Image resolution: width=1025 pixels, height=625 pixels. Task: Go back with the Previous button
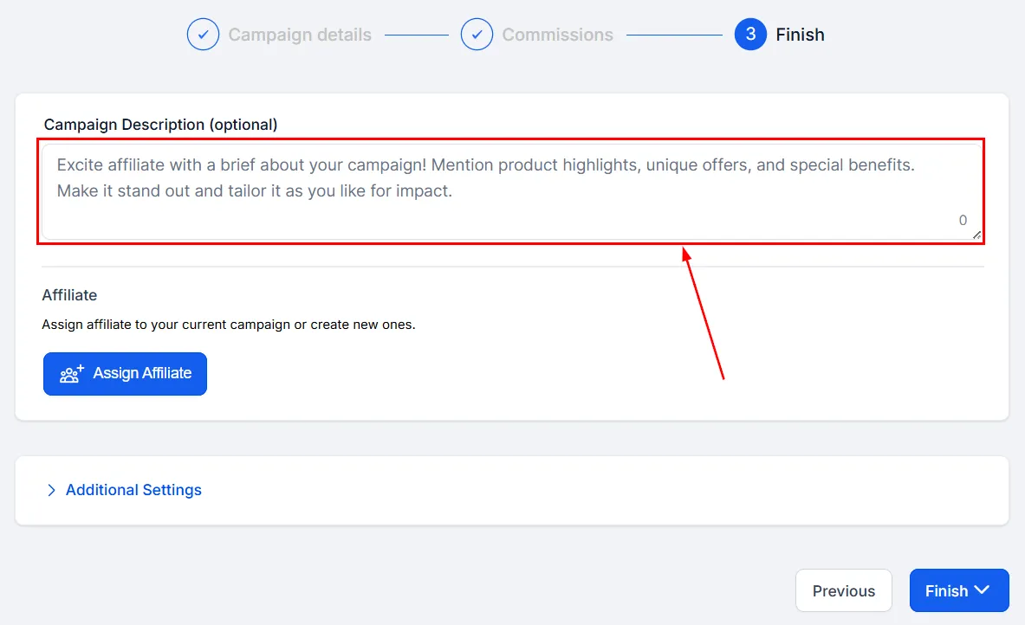pyautogui.click(x=844, y=590)
